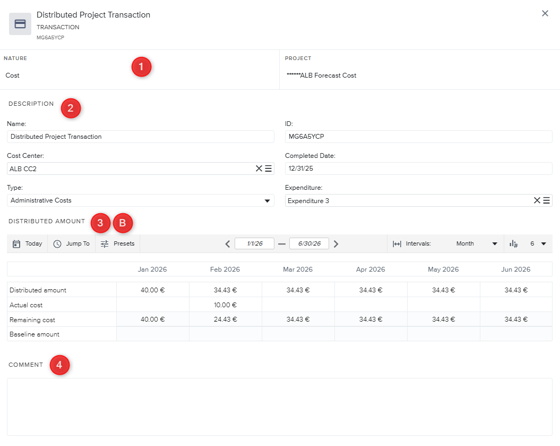Edit the Completed Date field
Viewport: 560px width, 446px height.
pyautogui.click(x=418, y=169)
